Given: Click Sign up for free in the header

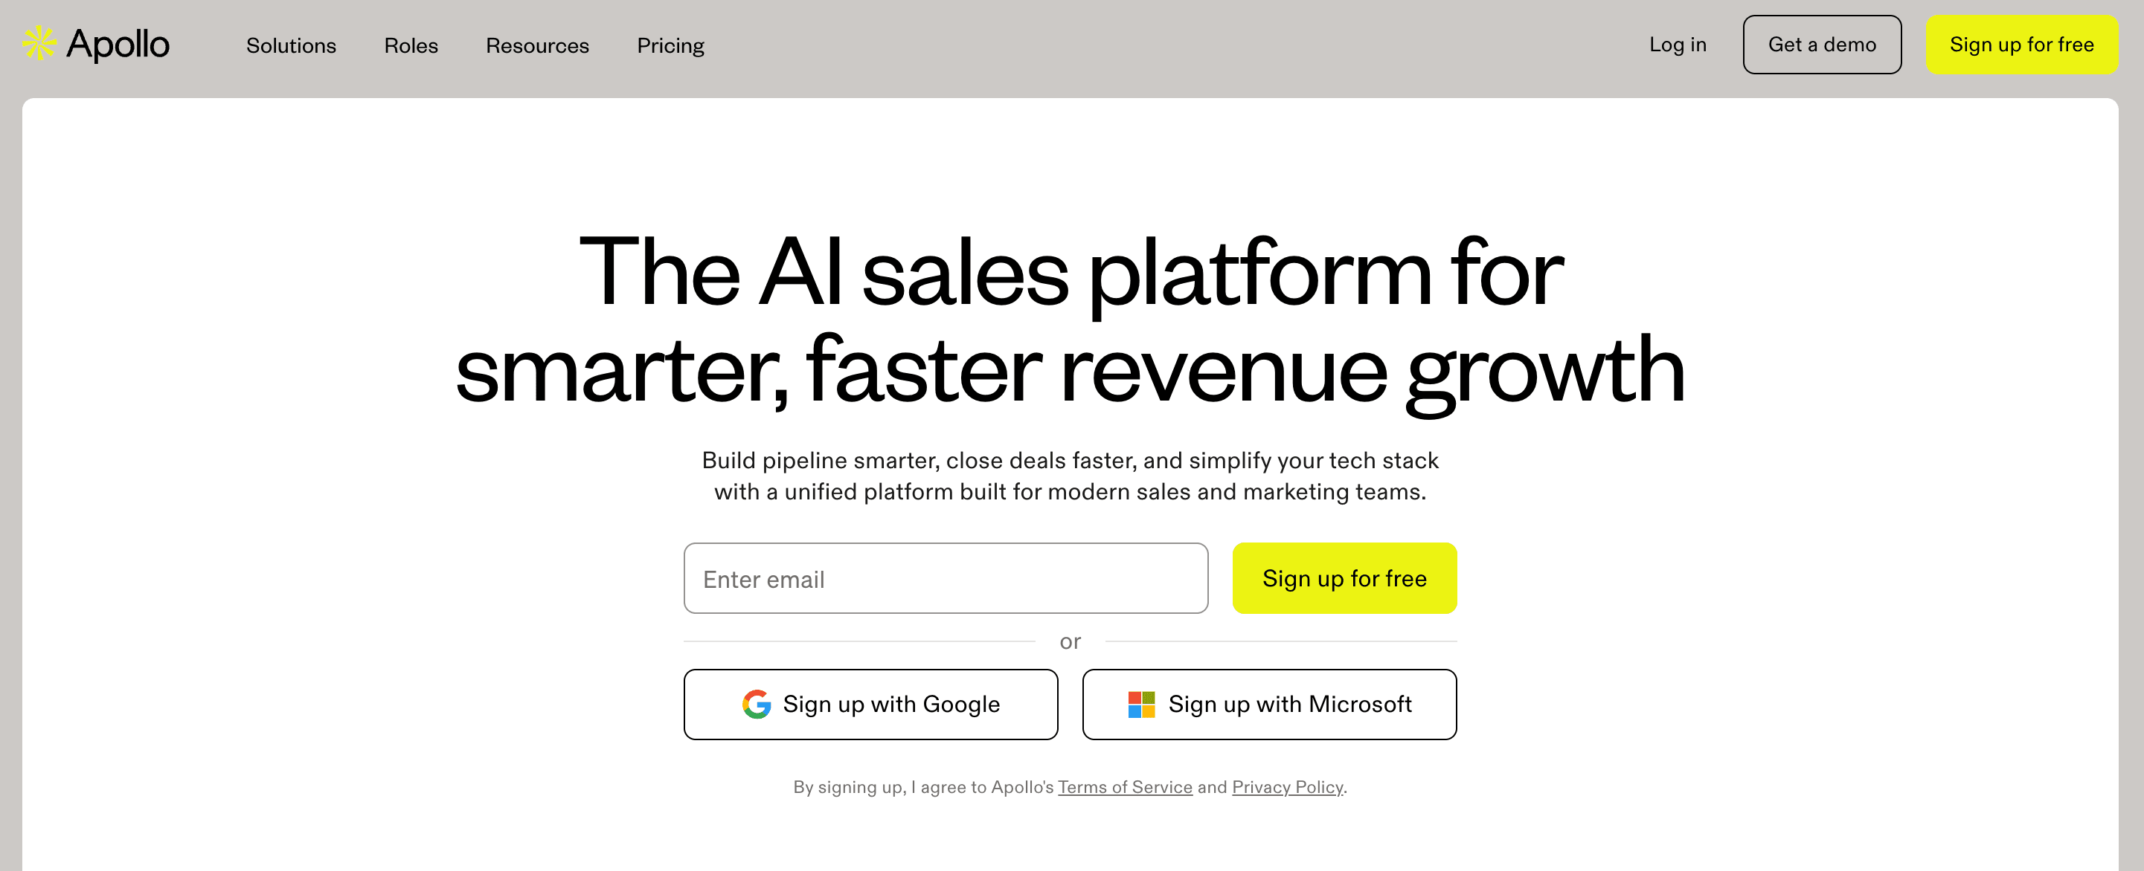Looking at the screenshot, I should click(x=2023, y=44).
